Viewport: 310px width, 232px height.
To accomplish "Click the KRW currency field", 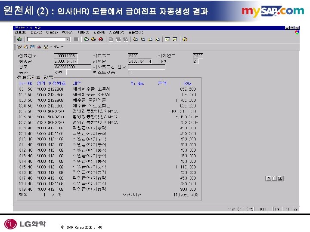I will click(x=60, y=73).
